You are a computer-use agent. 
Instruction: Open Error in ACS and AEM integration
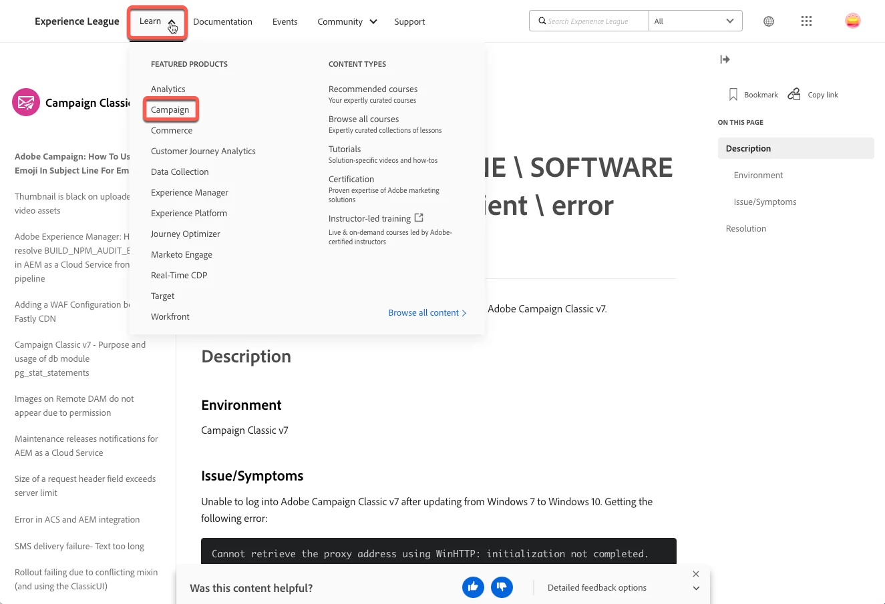pyautogui.click(x=77, y=519)
